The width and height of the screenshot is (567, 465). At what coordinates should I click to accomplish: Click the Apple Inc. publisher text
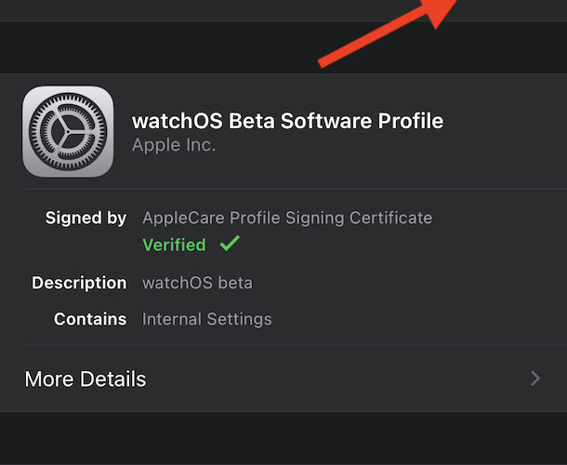[174, 145]
